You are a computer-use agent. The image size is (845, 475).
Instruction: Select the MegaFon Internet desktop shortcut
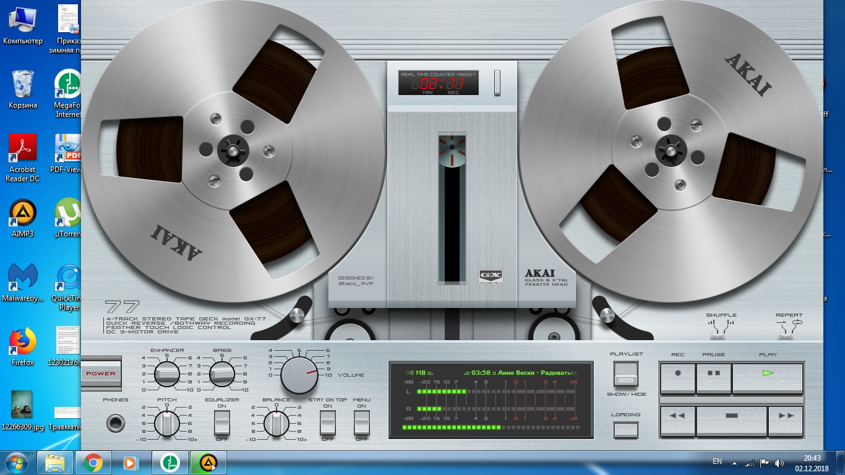[x=68, y=93]
